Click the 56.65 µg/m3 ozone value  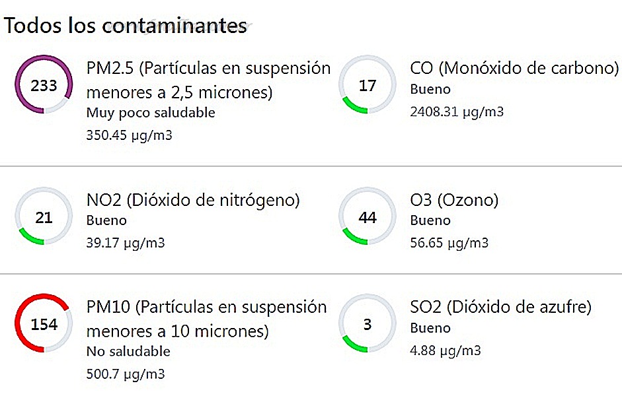[449, 243]
